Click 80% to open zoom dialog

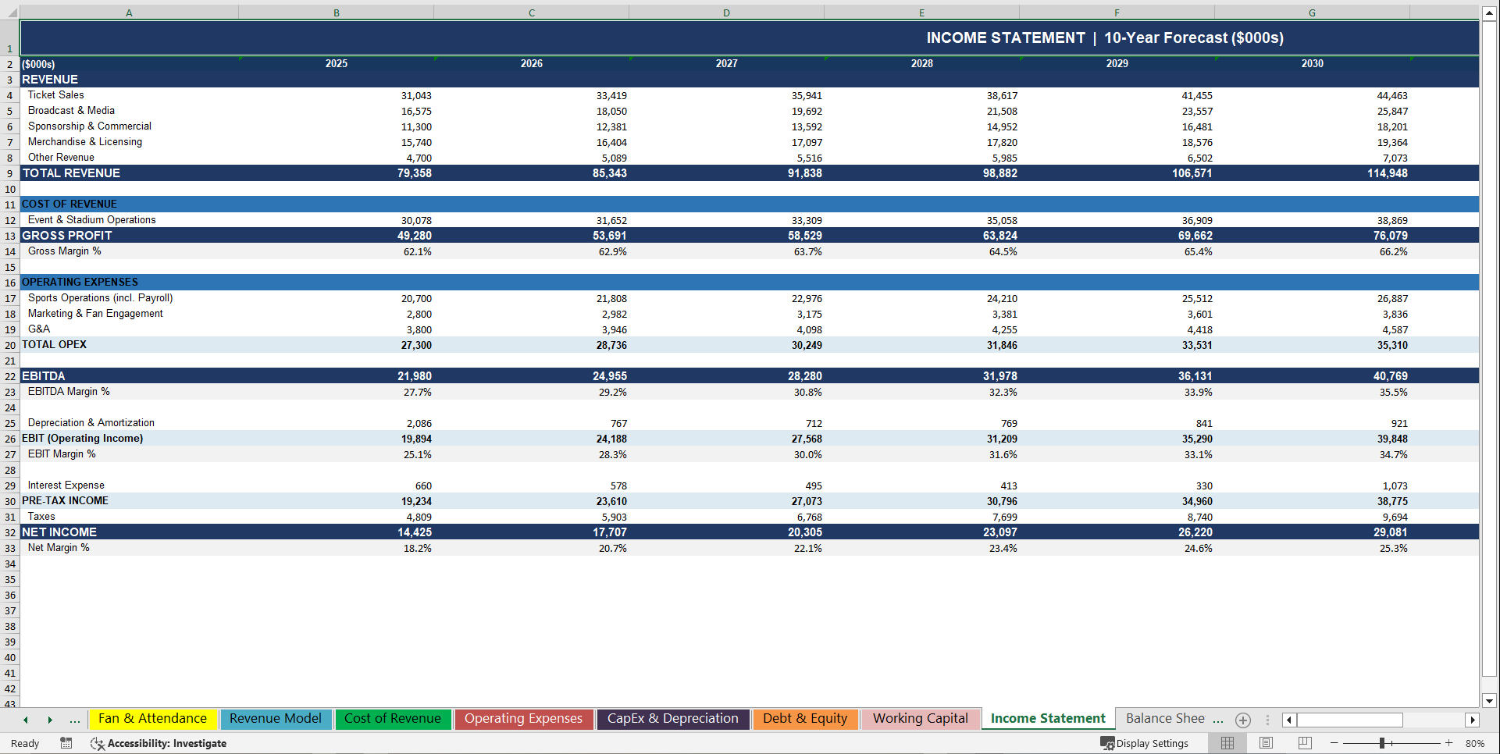(x=1474, y=743)
